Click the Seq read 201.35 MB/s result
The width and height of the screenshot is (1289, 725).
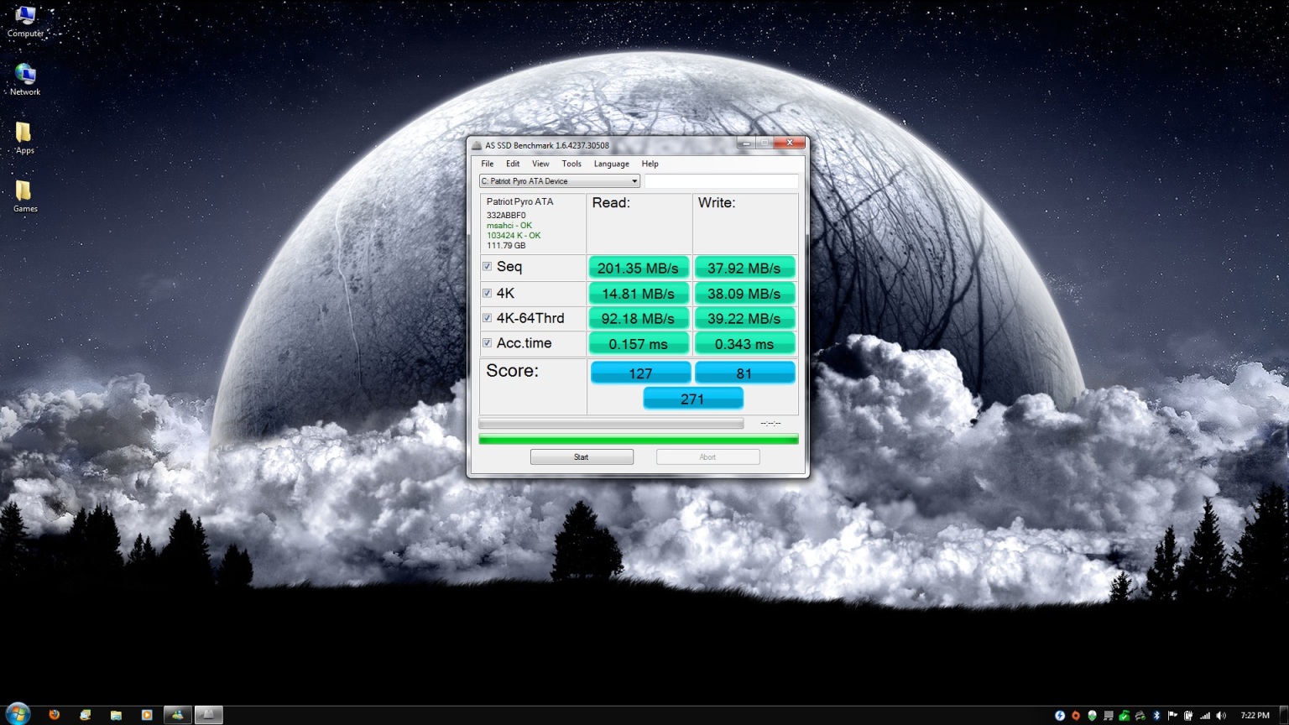[x=639, y=268]
